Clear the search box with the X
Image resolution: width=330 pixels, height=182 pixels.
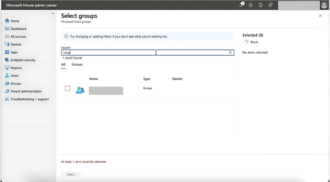coord(230,53)
